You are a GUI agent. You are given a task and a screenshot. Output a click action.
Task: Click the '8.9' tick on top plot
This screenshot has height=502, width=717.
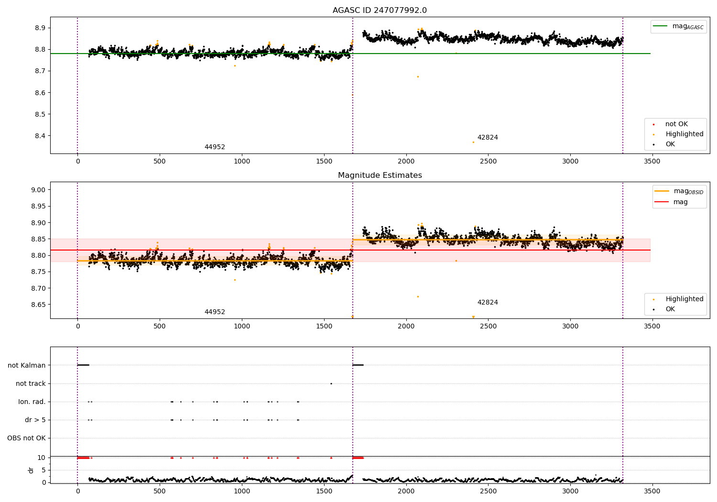40,28
